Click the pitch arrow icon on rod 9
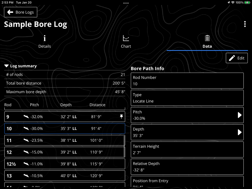 [26, 117]
